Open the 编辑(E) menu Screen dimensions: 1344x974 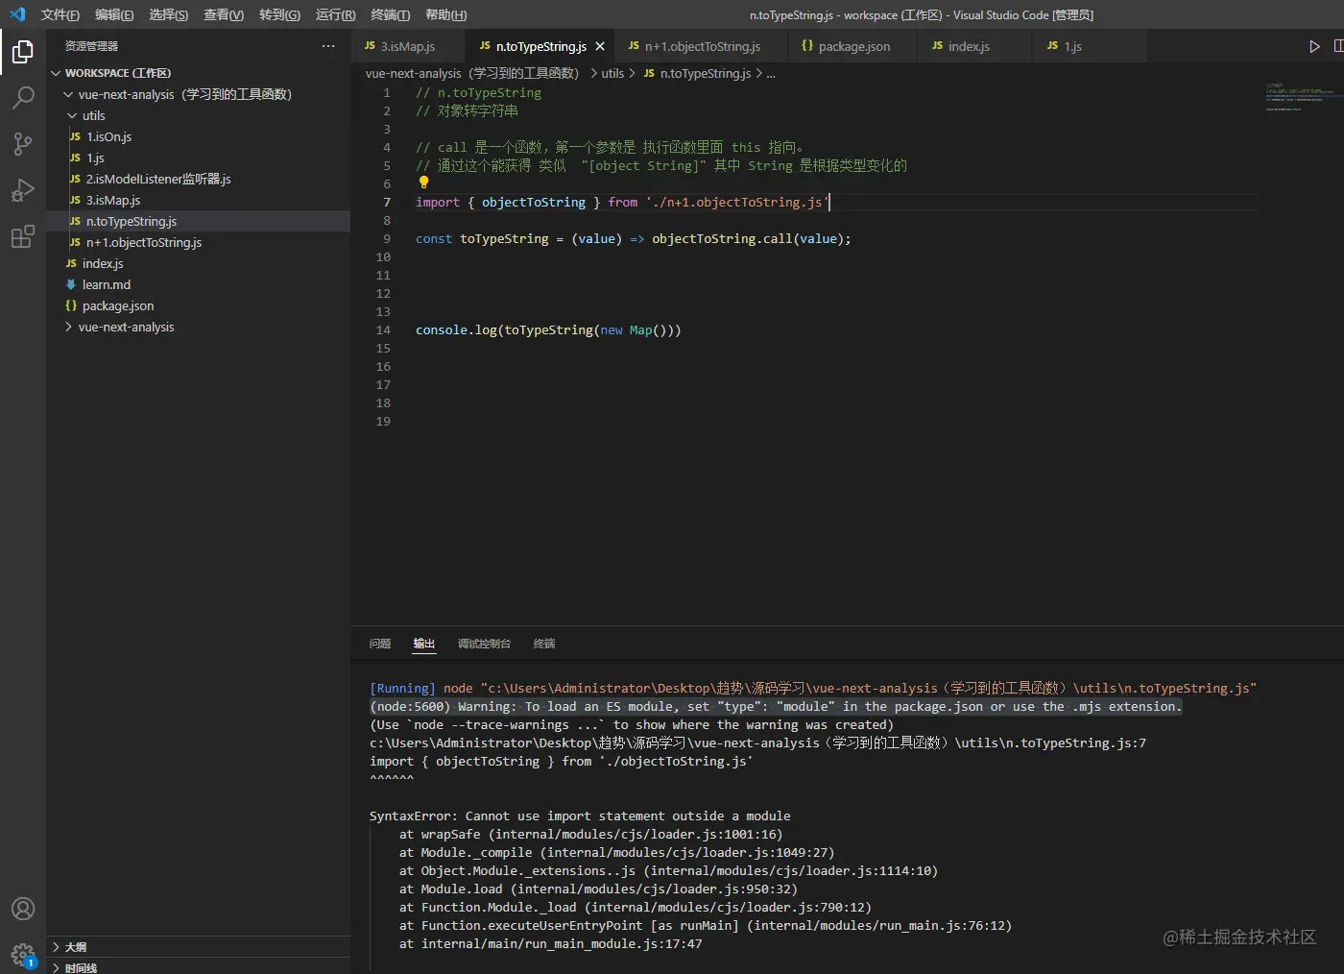pos(114,14)
